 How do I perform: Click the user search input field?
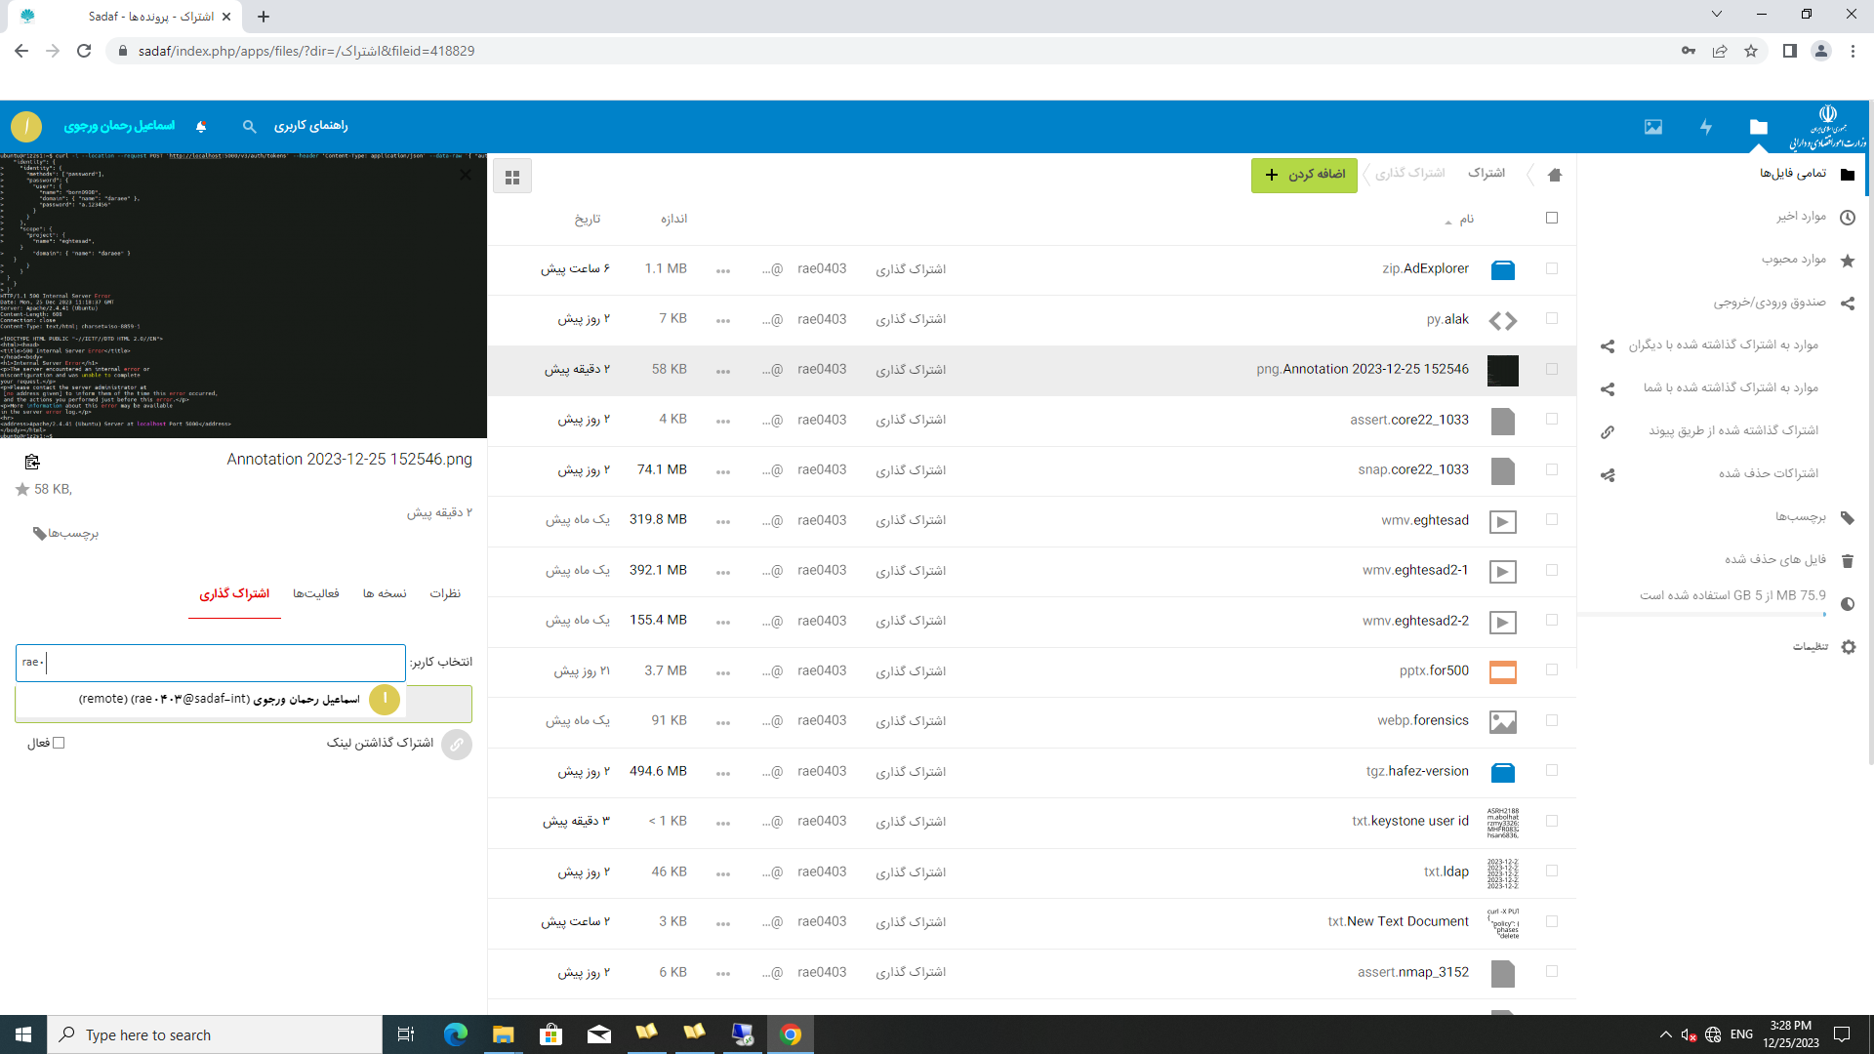[210, 663]
